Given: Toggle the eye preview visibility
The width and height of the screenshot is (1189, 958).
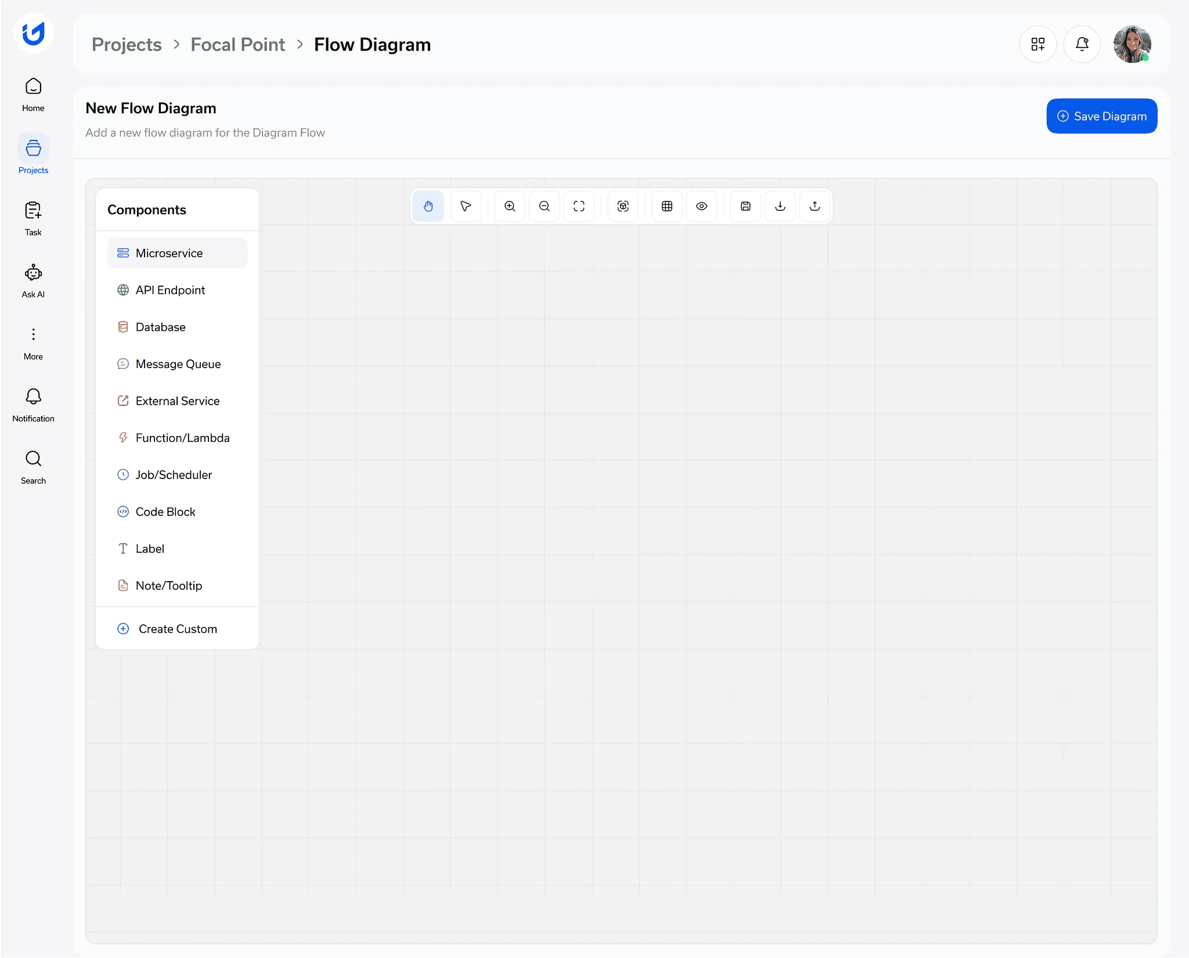Looking at the screenshot, I should [x=702, y=206].
